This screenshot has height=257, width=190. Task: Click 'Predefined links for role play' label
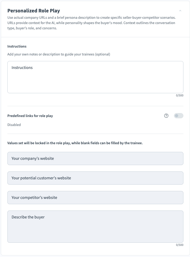tap(30, 116)
